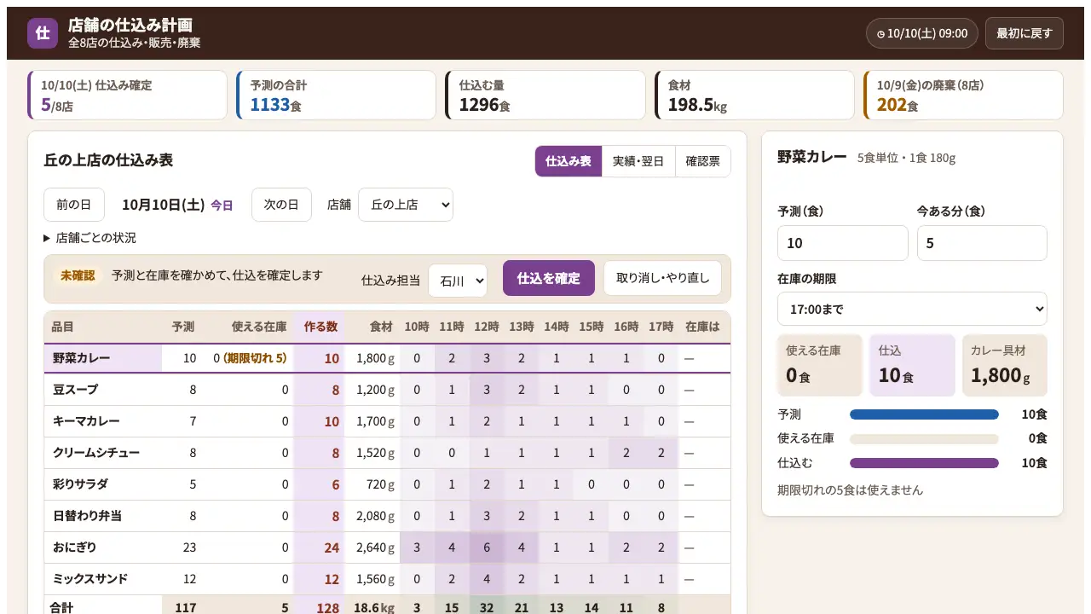Select the クリームシチュー row
This screenshot has height=614, width=1091.
click(387, 453)
